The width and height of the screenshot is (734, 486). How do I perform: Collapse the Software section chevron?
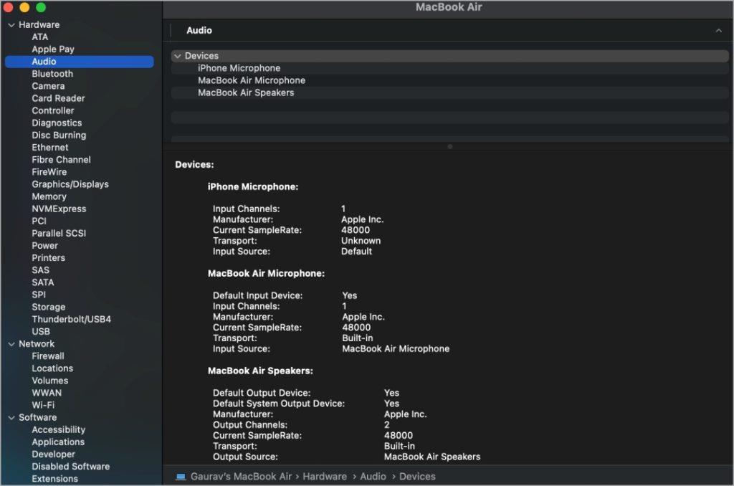(x=11, y=418)
